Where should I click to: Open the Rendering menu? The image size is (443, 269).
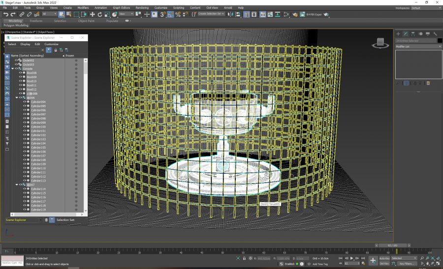pos(142,8)
